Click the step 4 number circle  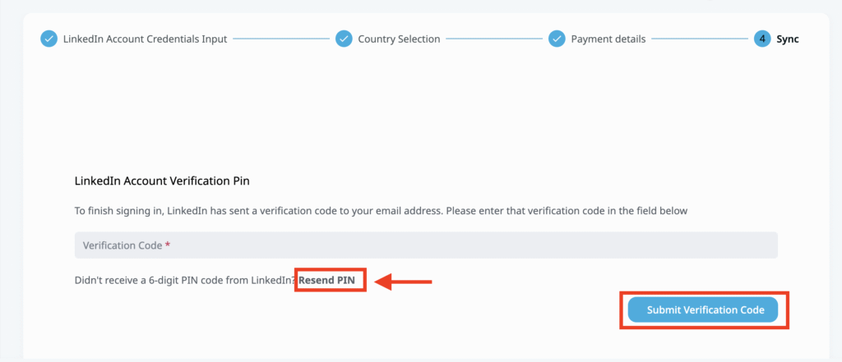pos(762,39)
